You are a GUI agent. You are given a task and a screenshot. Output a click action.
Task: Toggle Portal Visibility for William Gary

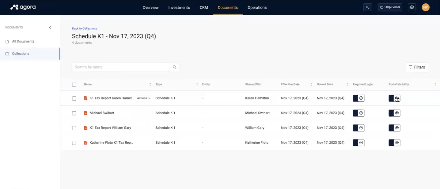[394, 128]
